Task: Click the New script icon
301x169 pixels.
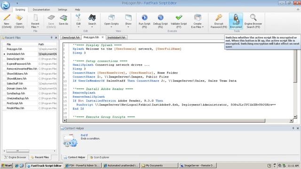Action: (x=7, y=21)
